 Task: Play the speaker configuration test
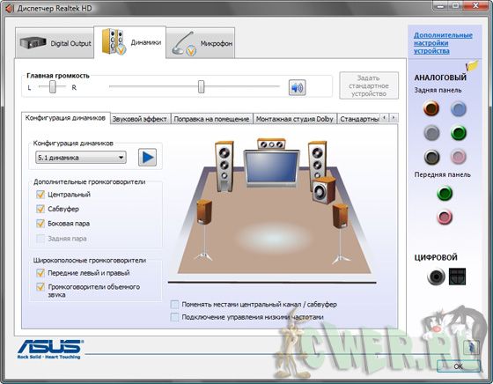pos(148,158)
